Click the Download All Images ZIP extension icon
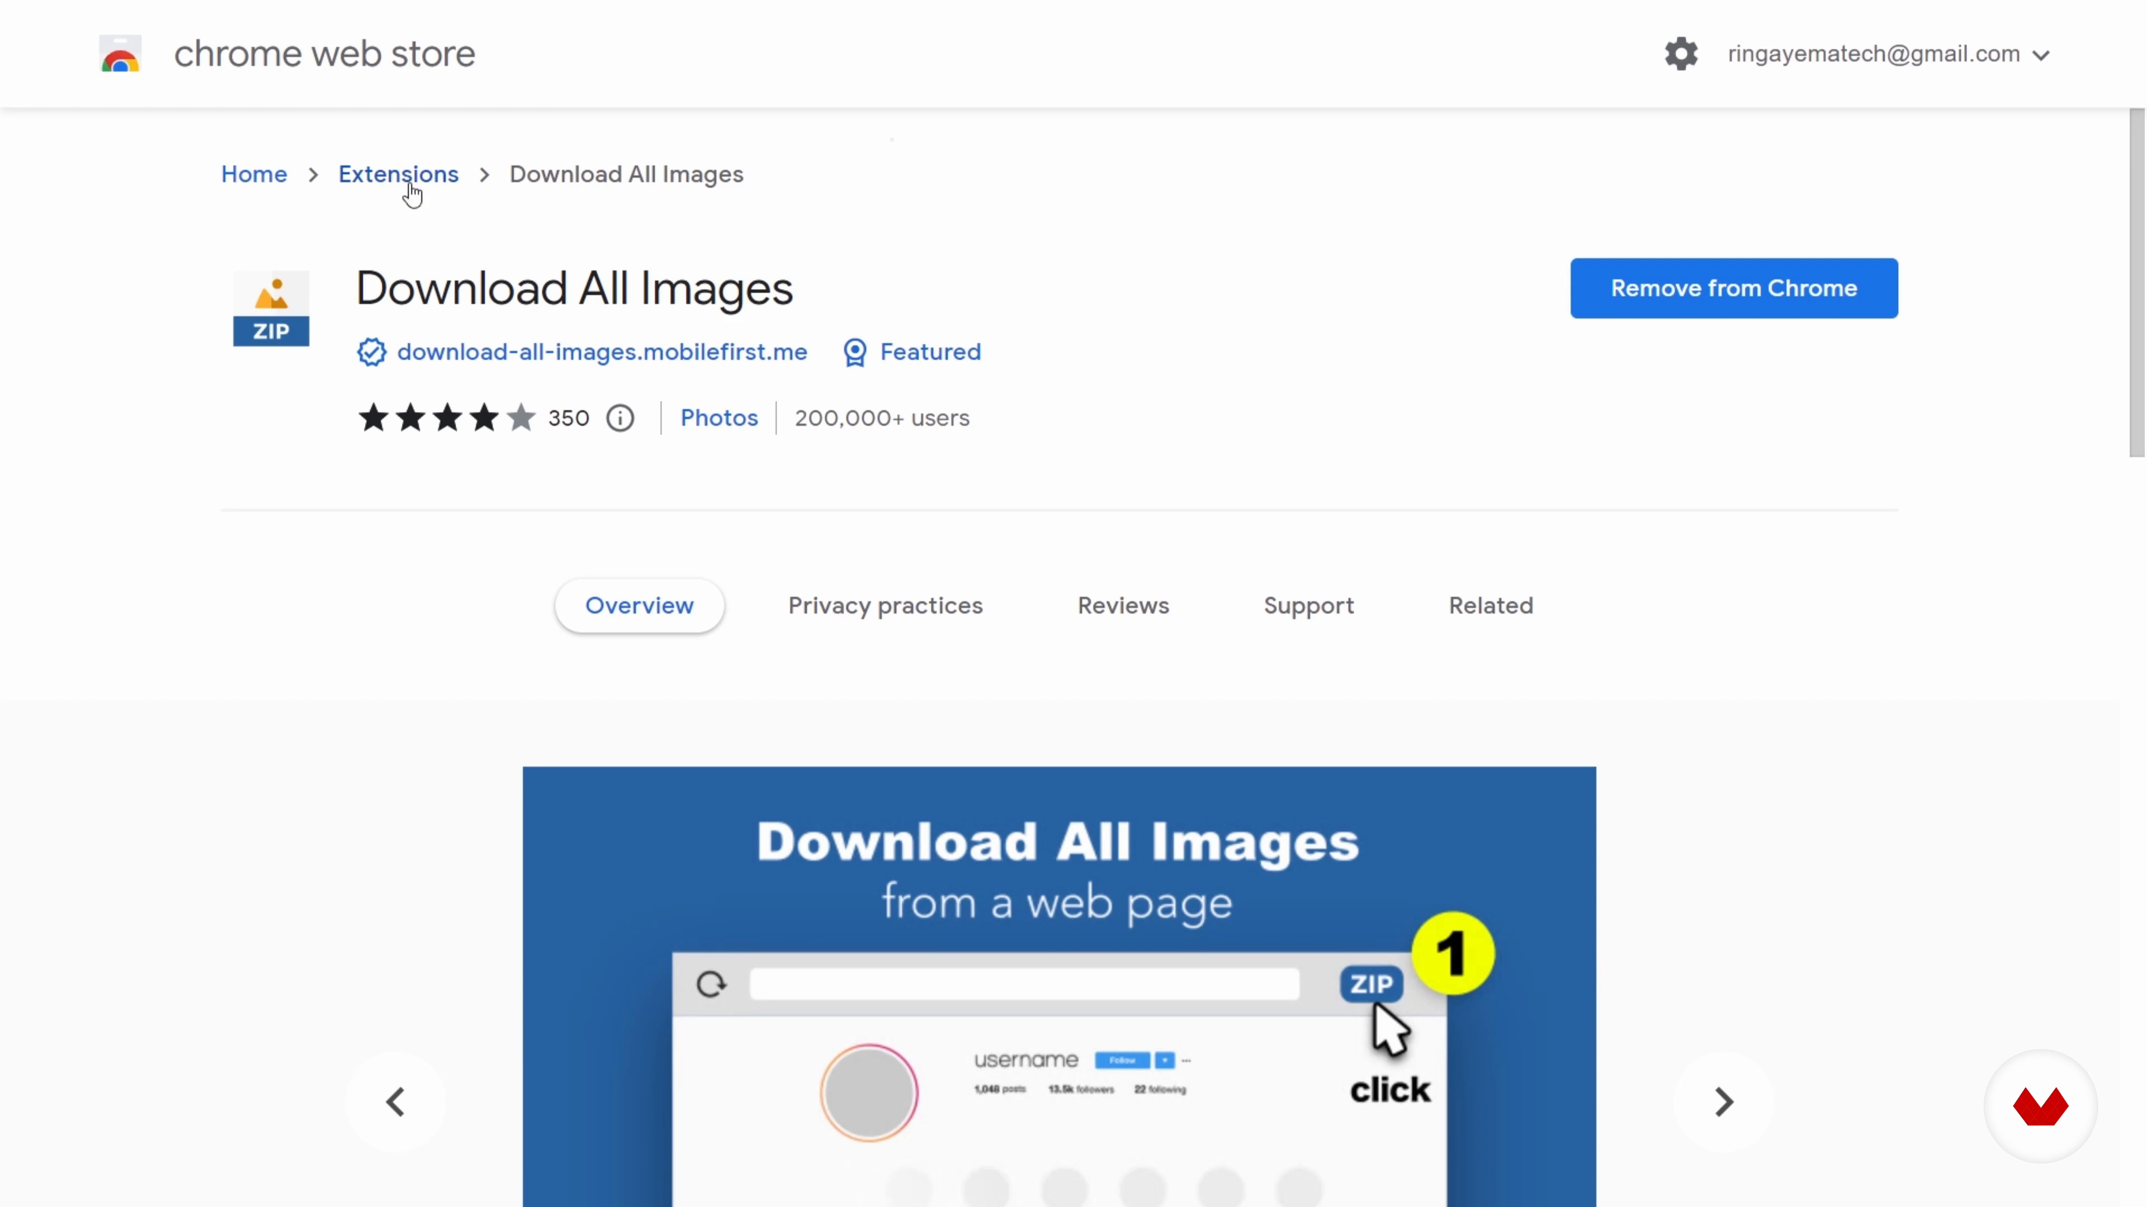This screenshot has width=2147, height=1207. pos(271,308)
